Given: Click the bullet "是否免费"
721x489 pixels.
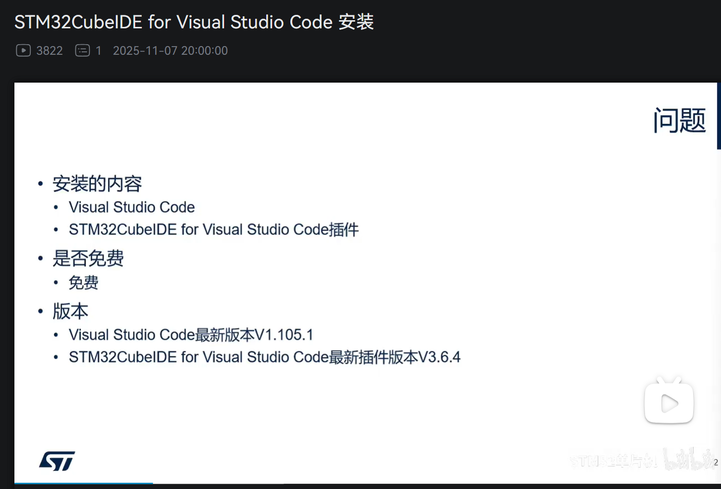Looking at the screenshot, I should (88, 258).
